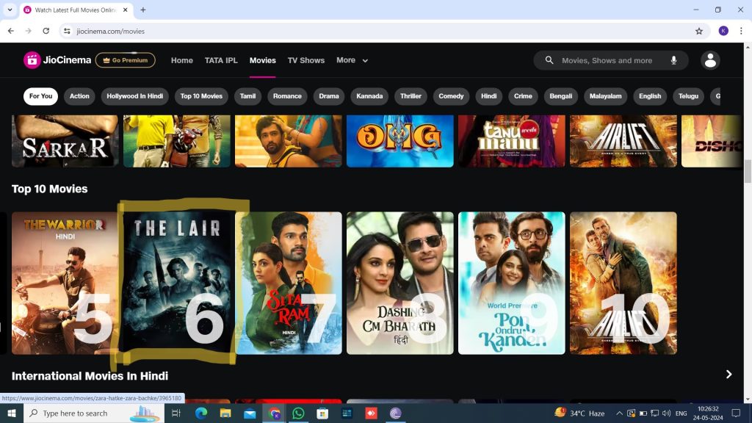Open Airlift poster ranked number 10

click(x=623, y=283)
